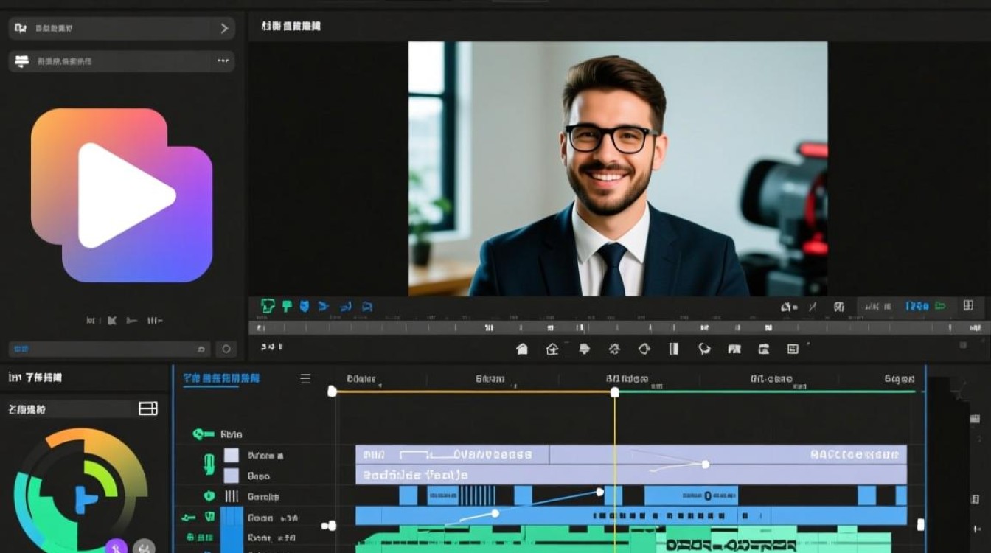The width and height of the screenshot is (991, 553).
Task: Toggle the green key icon on top track
Action: coord(203,434)
